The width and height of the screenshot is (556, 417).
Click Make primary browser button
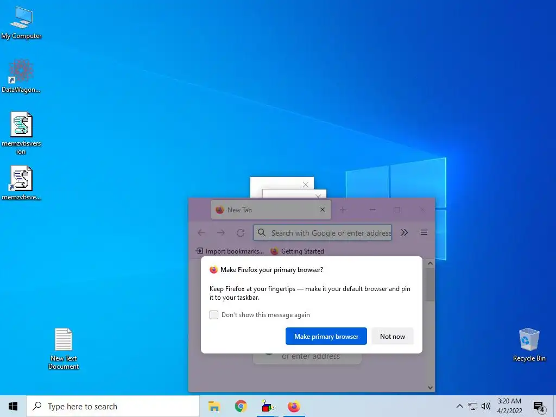[326, 336]
